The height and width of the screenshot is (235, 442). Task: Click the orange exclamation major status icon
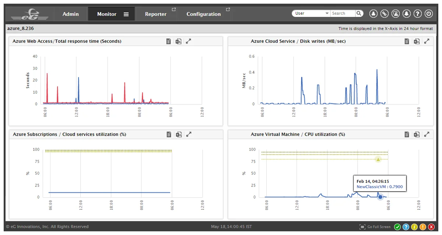tap(423, 227)
